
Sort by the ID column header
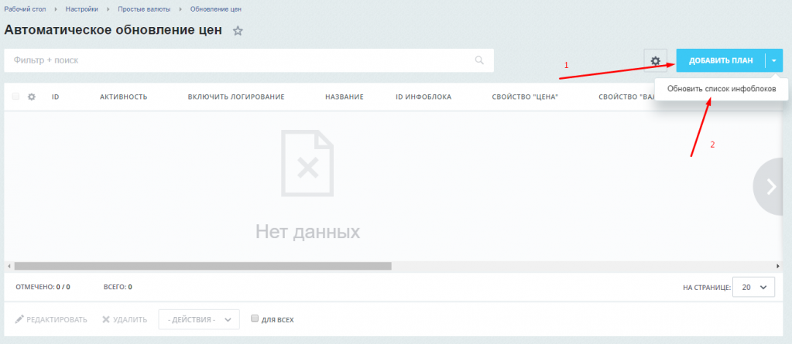(x=56, y=97)
